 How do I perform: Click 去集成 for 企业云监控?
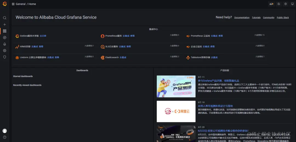[x=206, y=47]
